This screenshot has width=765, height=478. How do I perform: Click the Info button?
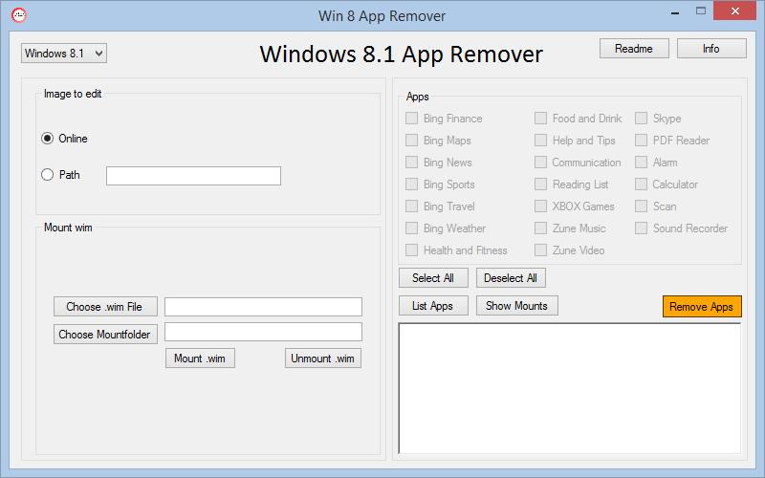tap(711, 49)
